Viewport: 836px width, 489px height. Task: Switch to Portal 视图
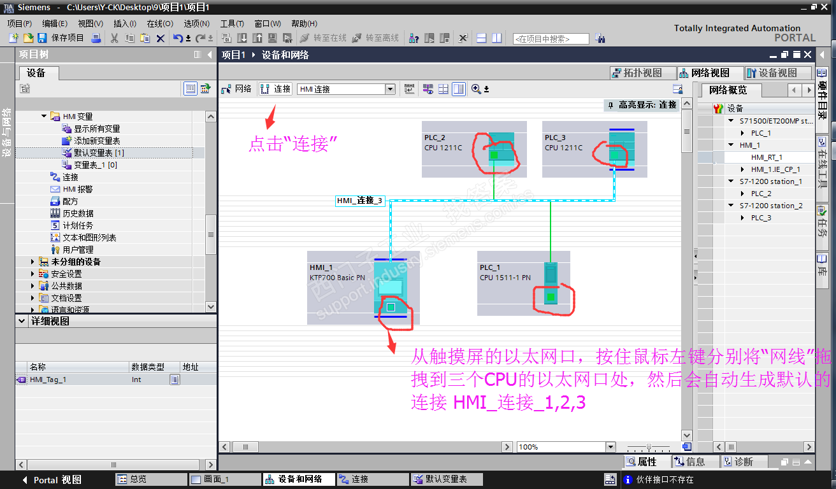52,479
